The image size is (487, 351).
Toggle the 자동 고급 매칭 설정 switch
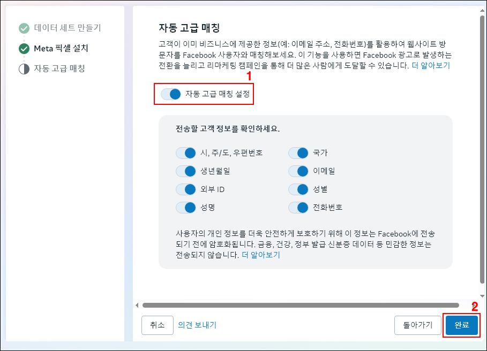[171, 94]
